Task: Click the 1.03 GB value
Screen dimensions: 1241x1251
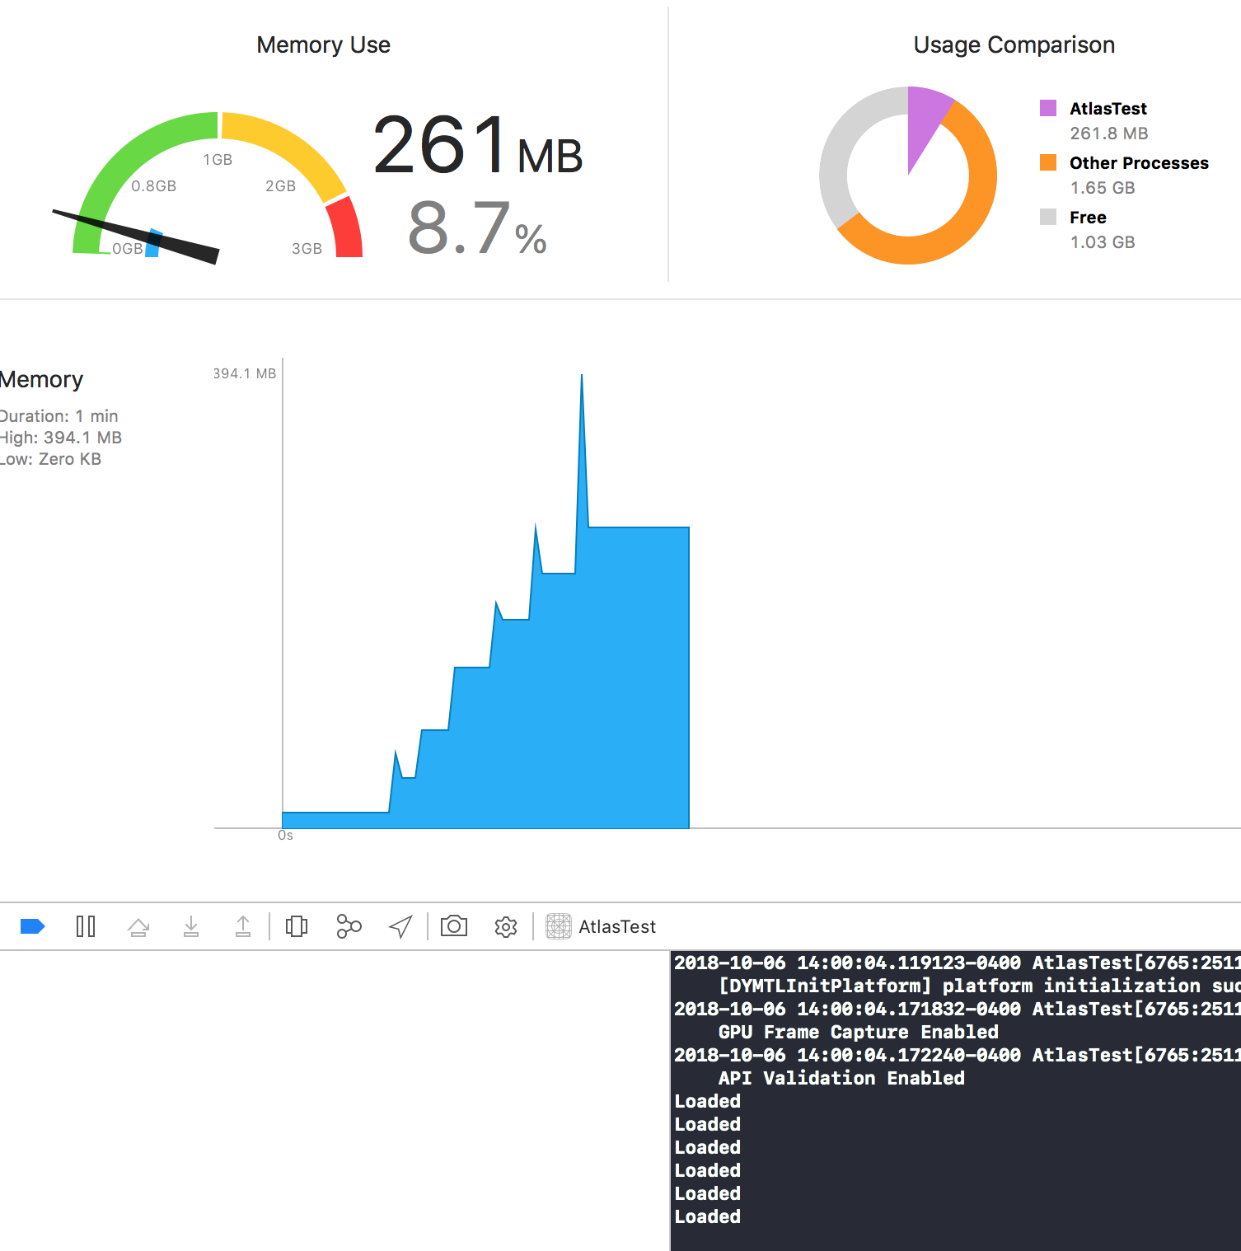Action: pyautogui.click(x=1103, y=242)
